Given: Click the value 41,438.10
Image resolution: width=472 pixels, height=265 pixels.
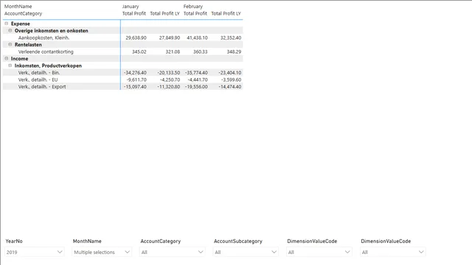Looking at the screenshot, I should coord(197,38).
